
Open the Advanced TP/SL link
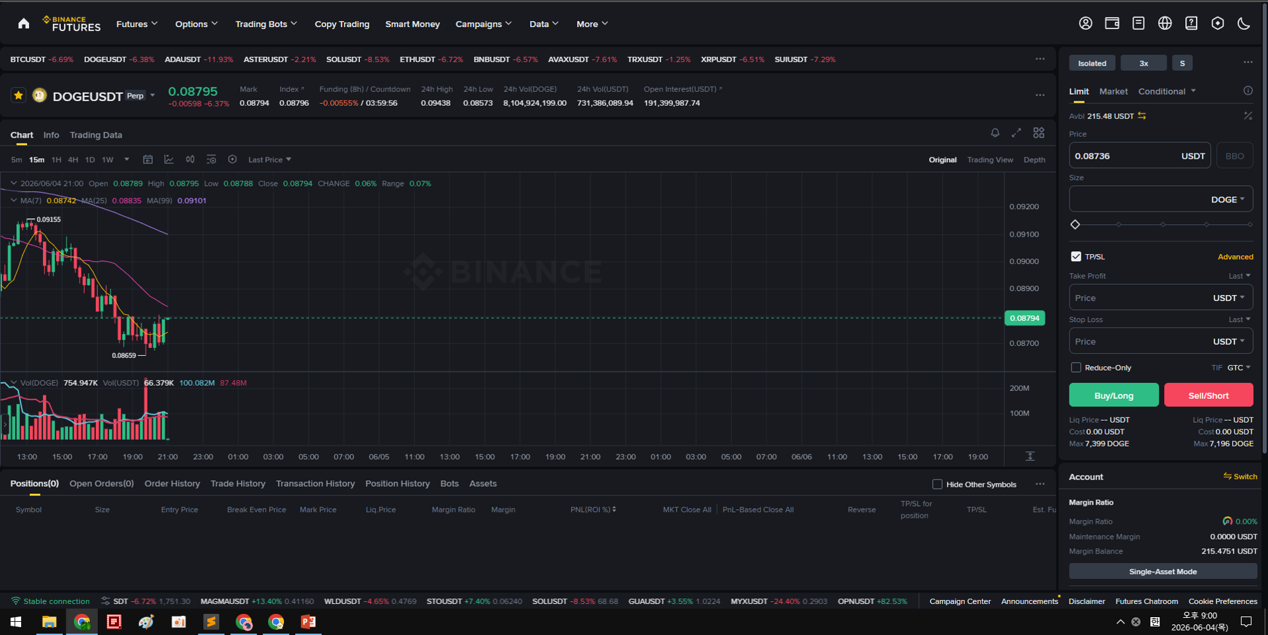(1235, 257)
